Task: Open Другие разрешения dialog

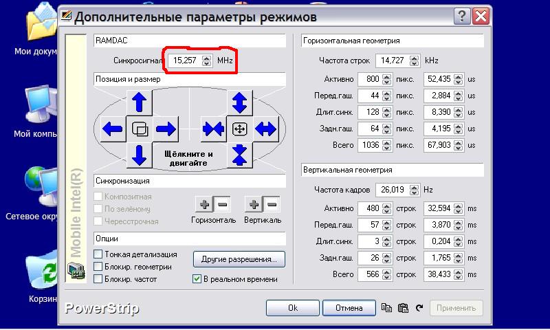Action: (239, 259)
